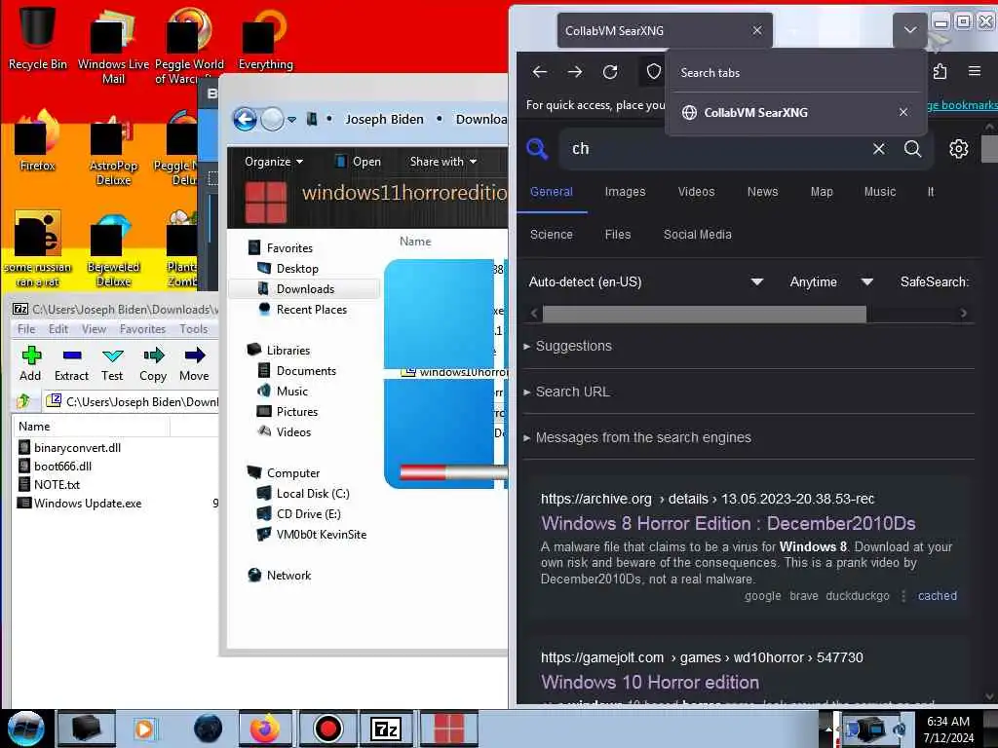The height and width of the screenshot is (748, 998).
Task: Open SearXNG preferences gear icon
Action: point(959,149)
